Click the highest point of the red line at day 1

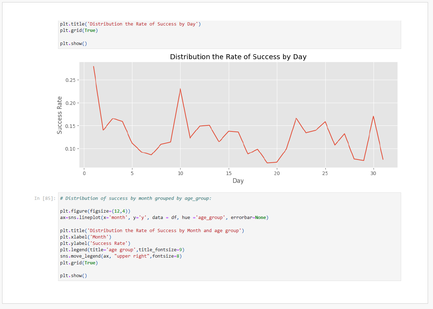pos(93,67)
